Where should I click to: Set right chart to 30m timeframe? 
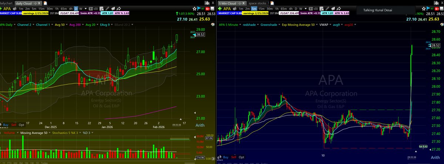coord(270,9)
